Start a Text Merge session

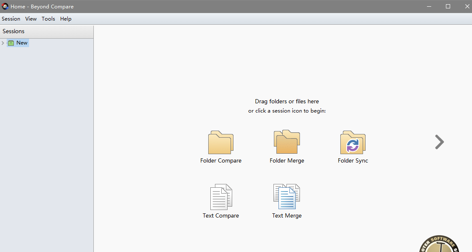(x=286, y=197)
